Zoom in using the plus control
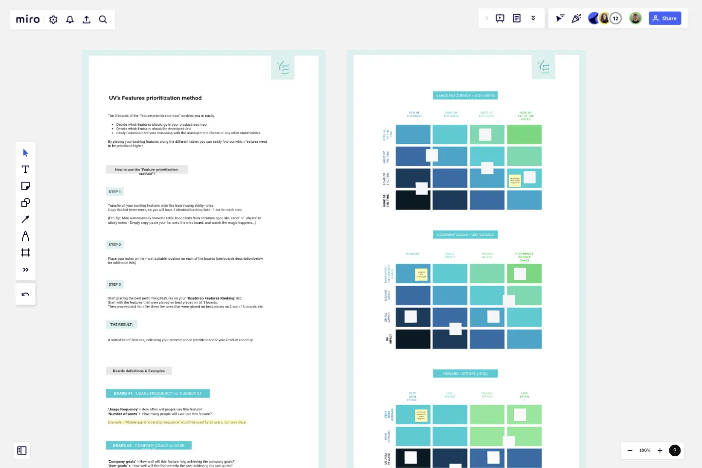The width and height of the screenshot is (702, 468). (x=660, y=450)
